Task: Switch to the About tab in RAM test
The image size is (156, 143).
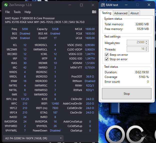Action: tap(134, 13)
